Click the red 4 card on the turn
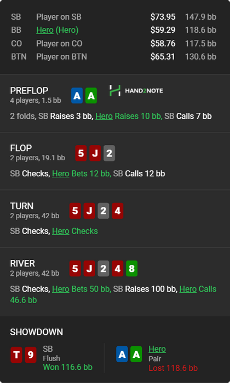 click(x=118, y=211)
